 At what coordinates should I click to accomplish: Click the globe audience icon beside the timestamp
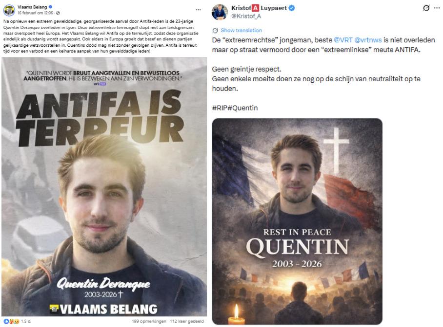tap(58, 13)
